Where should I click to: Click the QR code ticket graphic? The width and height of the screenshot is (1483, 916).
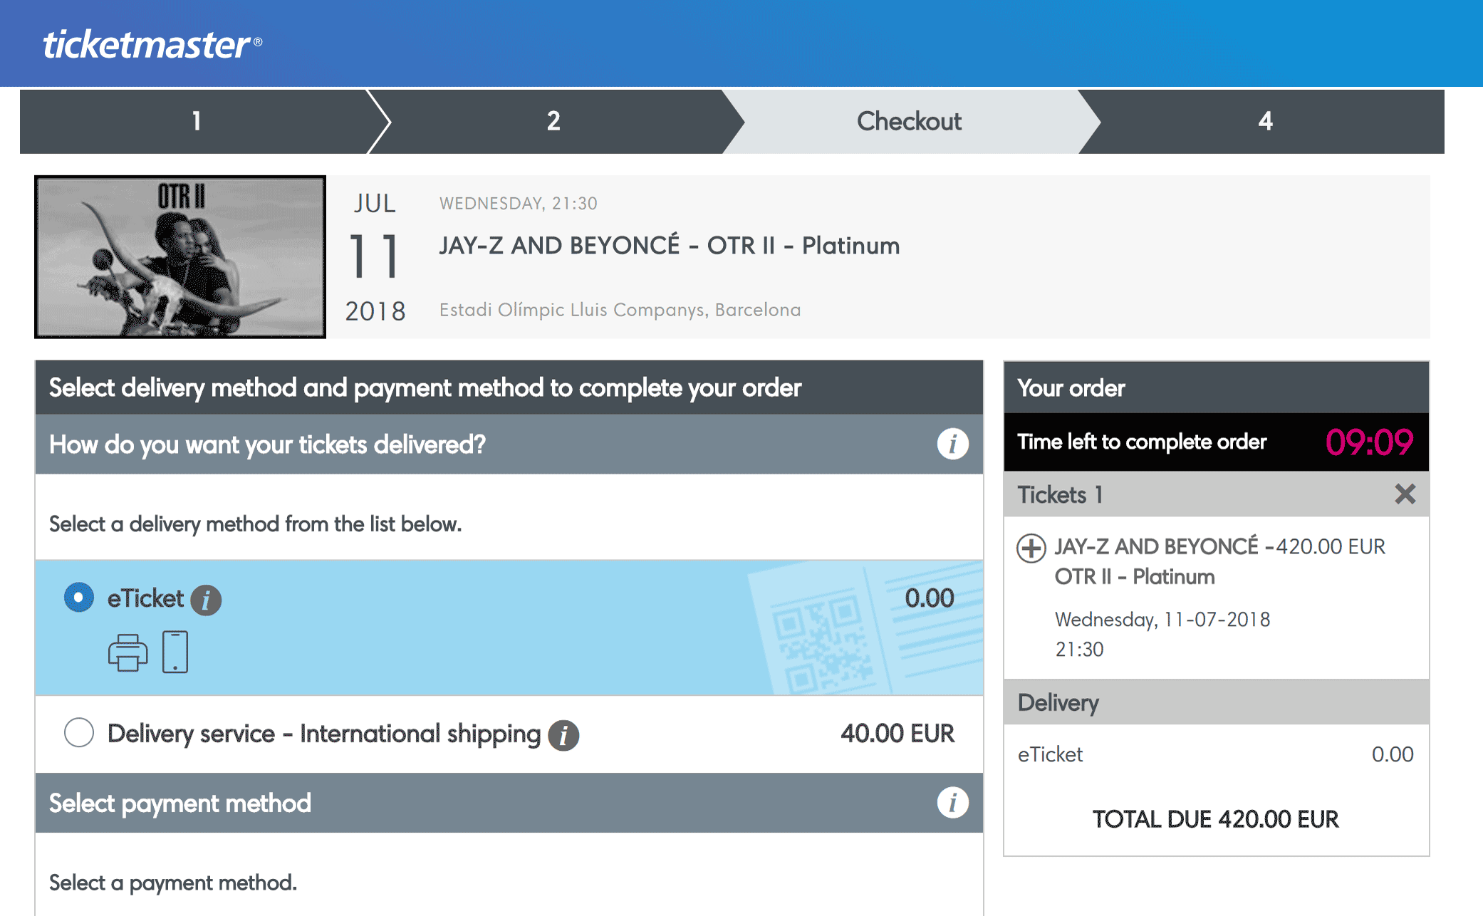pyautogui.click(x=865, y=628)
